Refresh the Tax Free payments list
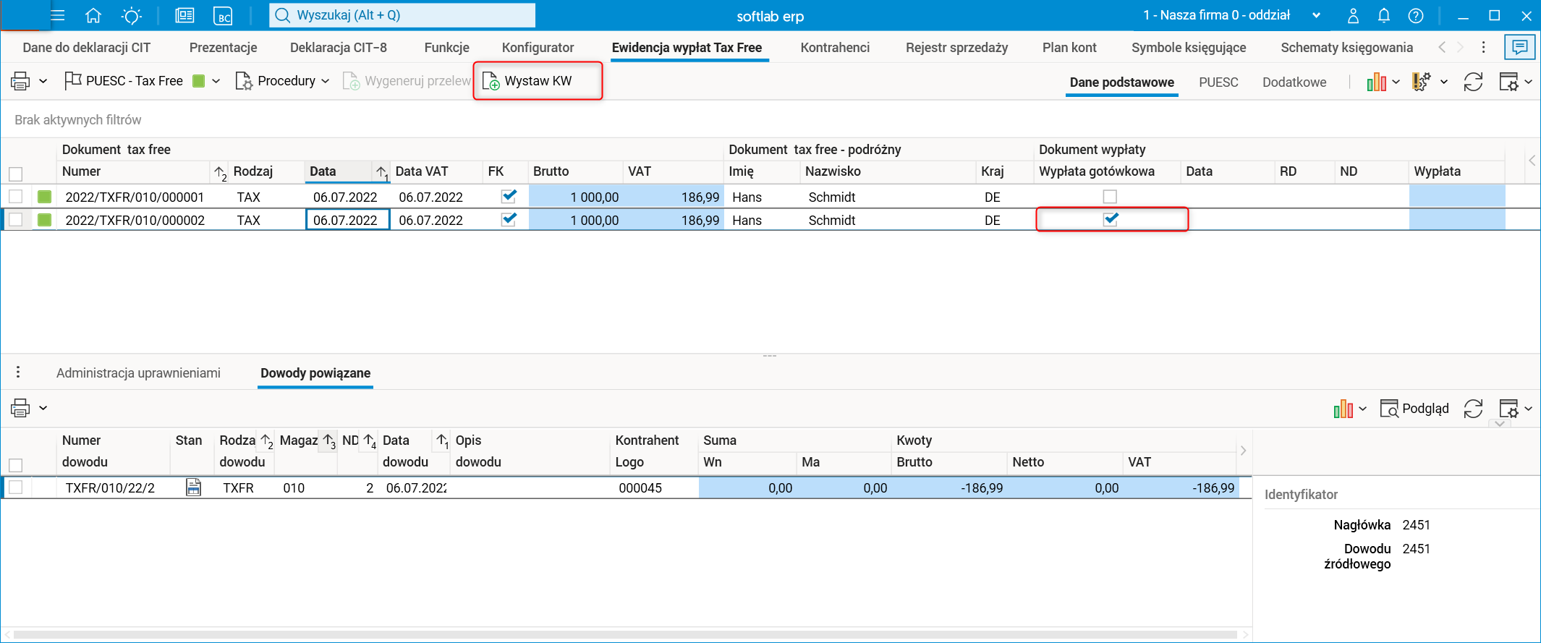The width and height of the screenshot is (1541, 643). coord(1473,82)
